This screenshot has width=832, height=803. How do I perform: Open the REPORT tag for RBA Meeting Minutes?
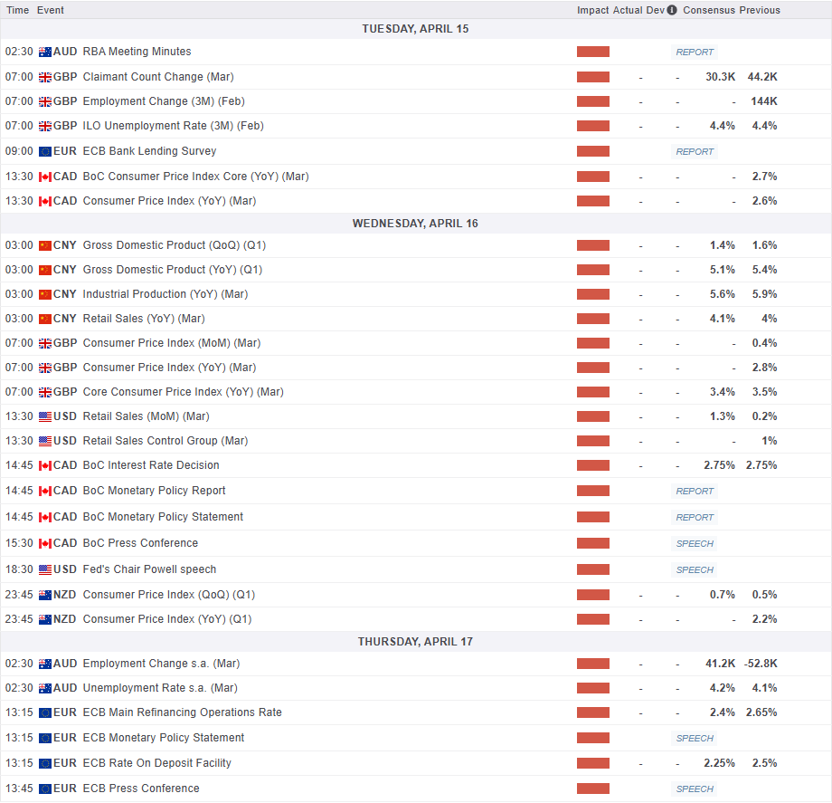[x=695, y=53]
